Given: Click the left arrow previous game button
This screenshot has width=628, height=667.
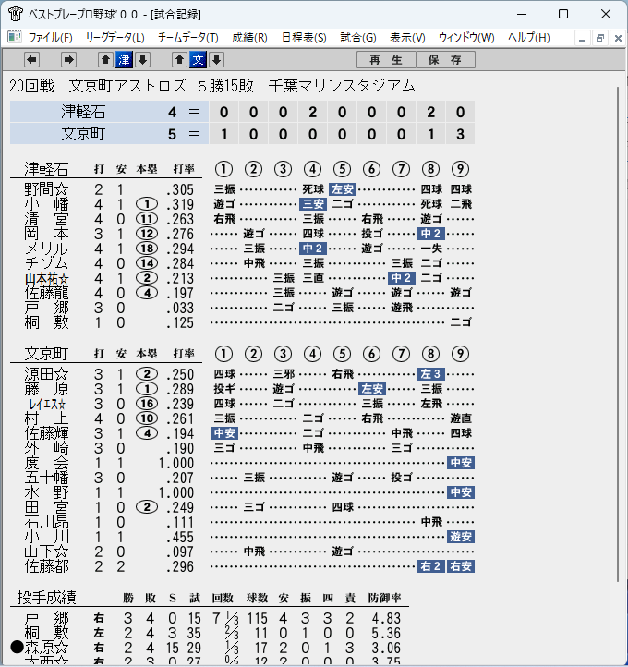Looking at the screenshot, I should pos(31,60).
